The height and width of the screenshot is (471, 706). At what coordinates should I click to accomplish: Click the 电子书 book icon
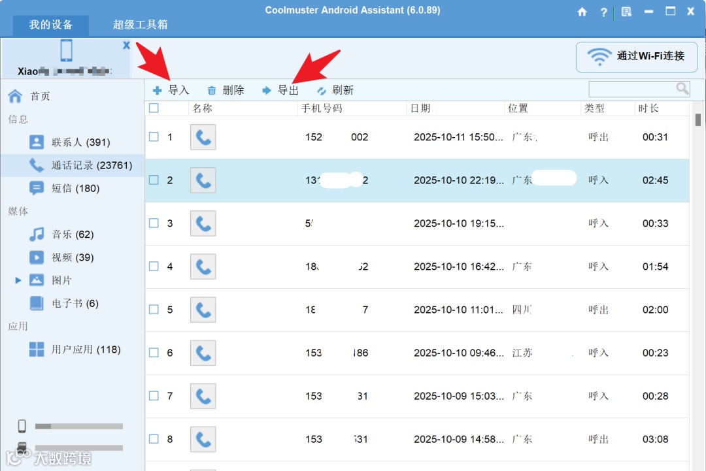pos(37,303)
